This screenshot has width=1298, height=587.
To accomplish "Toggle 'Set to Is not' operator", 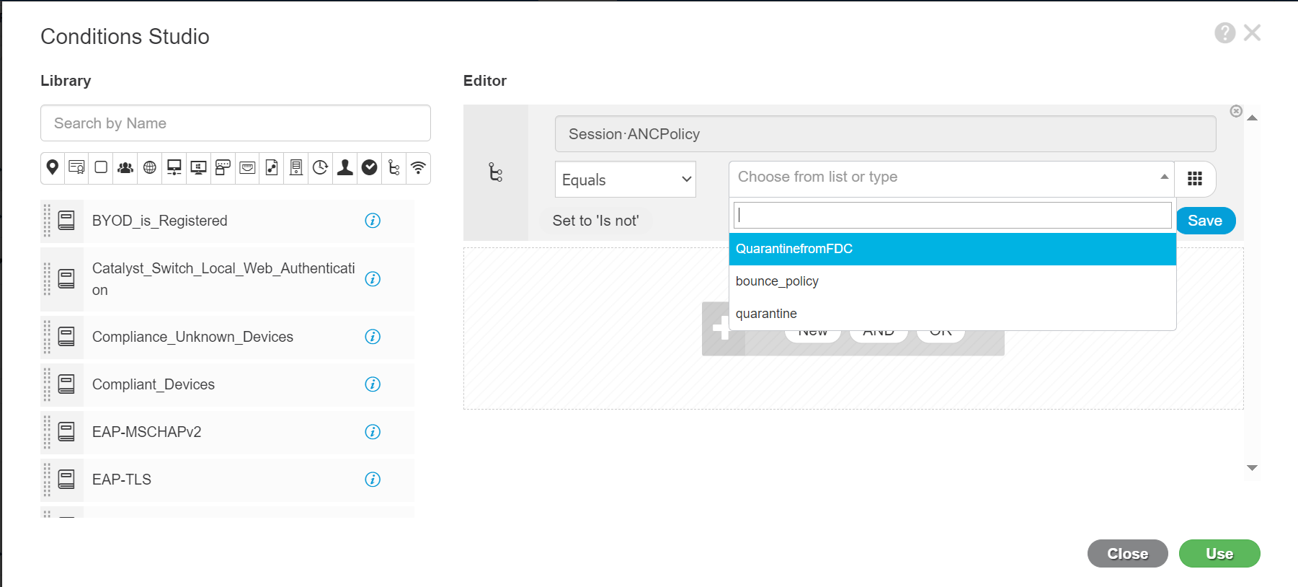I will pos(595,221).
